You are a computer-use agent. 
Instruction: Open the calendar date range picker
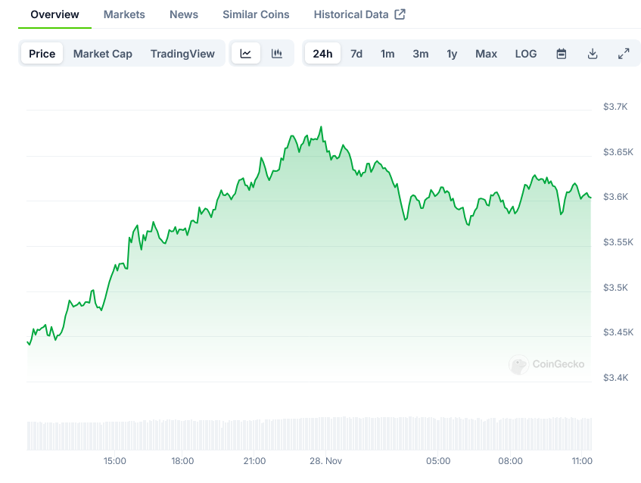(x=562, y=54)
